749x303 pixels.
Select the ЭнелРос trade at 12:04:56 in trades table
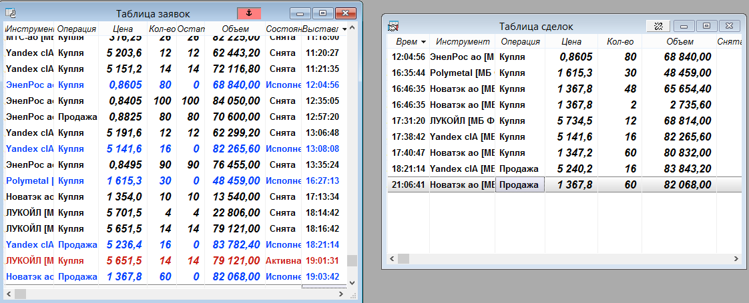tap(565, 57)
